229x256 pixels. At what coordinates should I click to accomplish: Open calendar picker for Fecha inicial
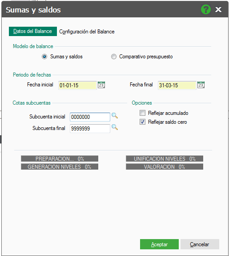coord(101,85)
